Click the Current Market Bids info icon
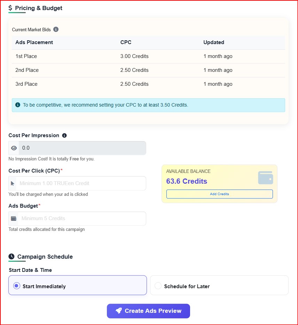This screenshot has width=298, height=325. tap(56, 30)
